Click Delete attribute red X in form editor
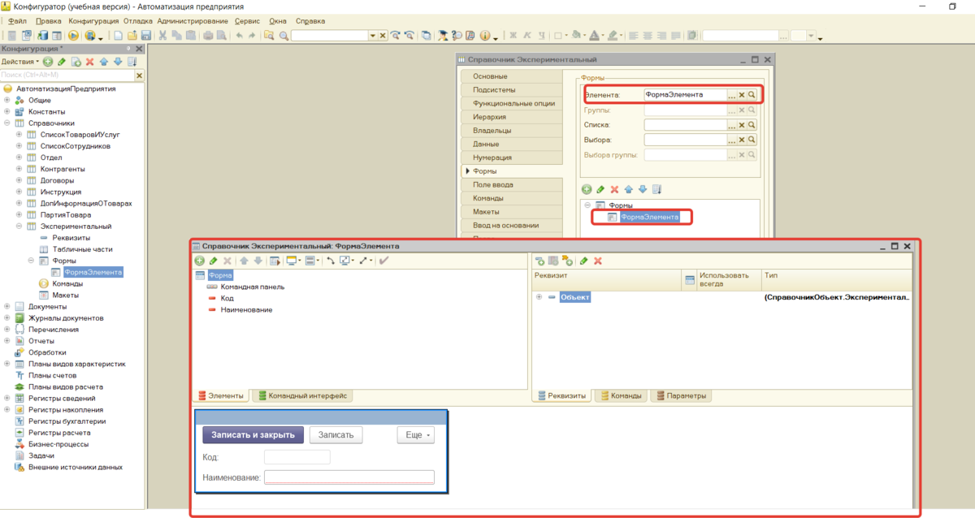975x518 pixels. (597, 261)
